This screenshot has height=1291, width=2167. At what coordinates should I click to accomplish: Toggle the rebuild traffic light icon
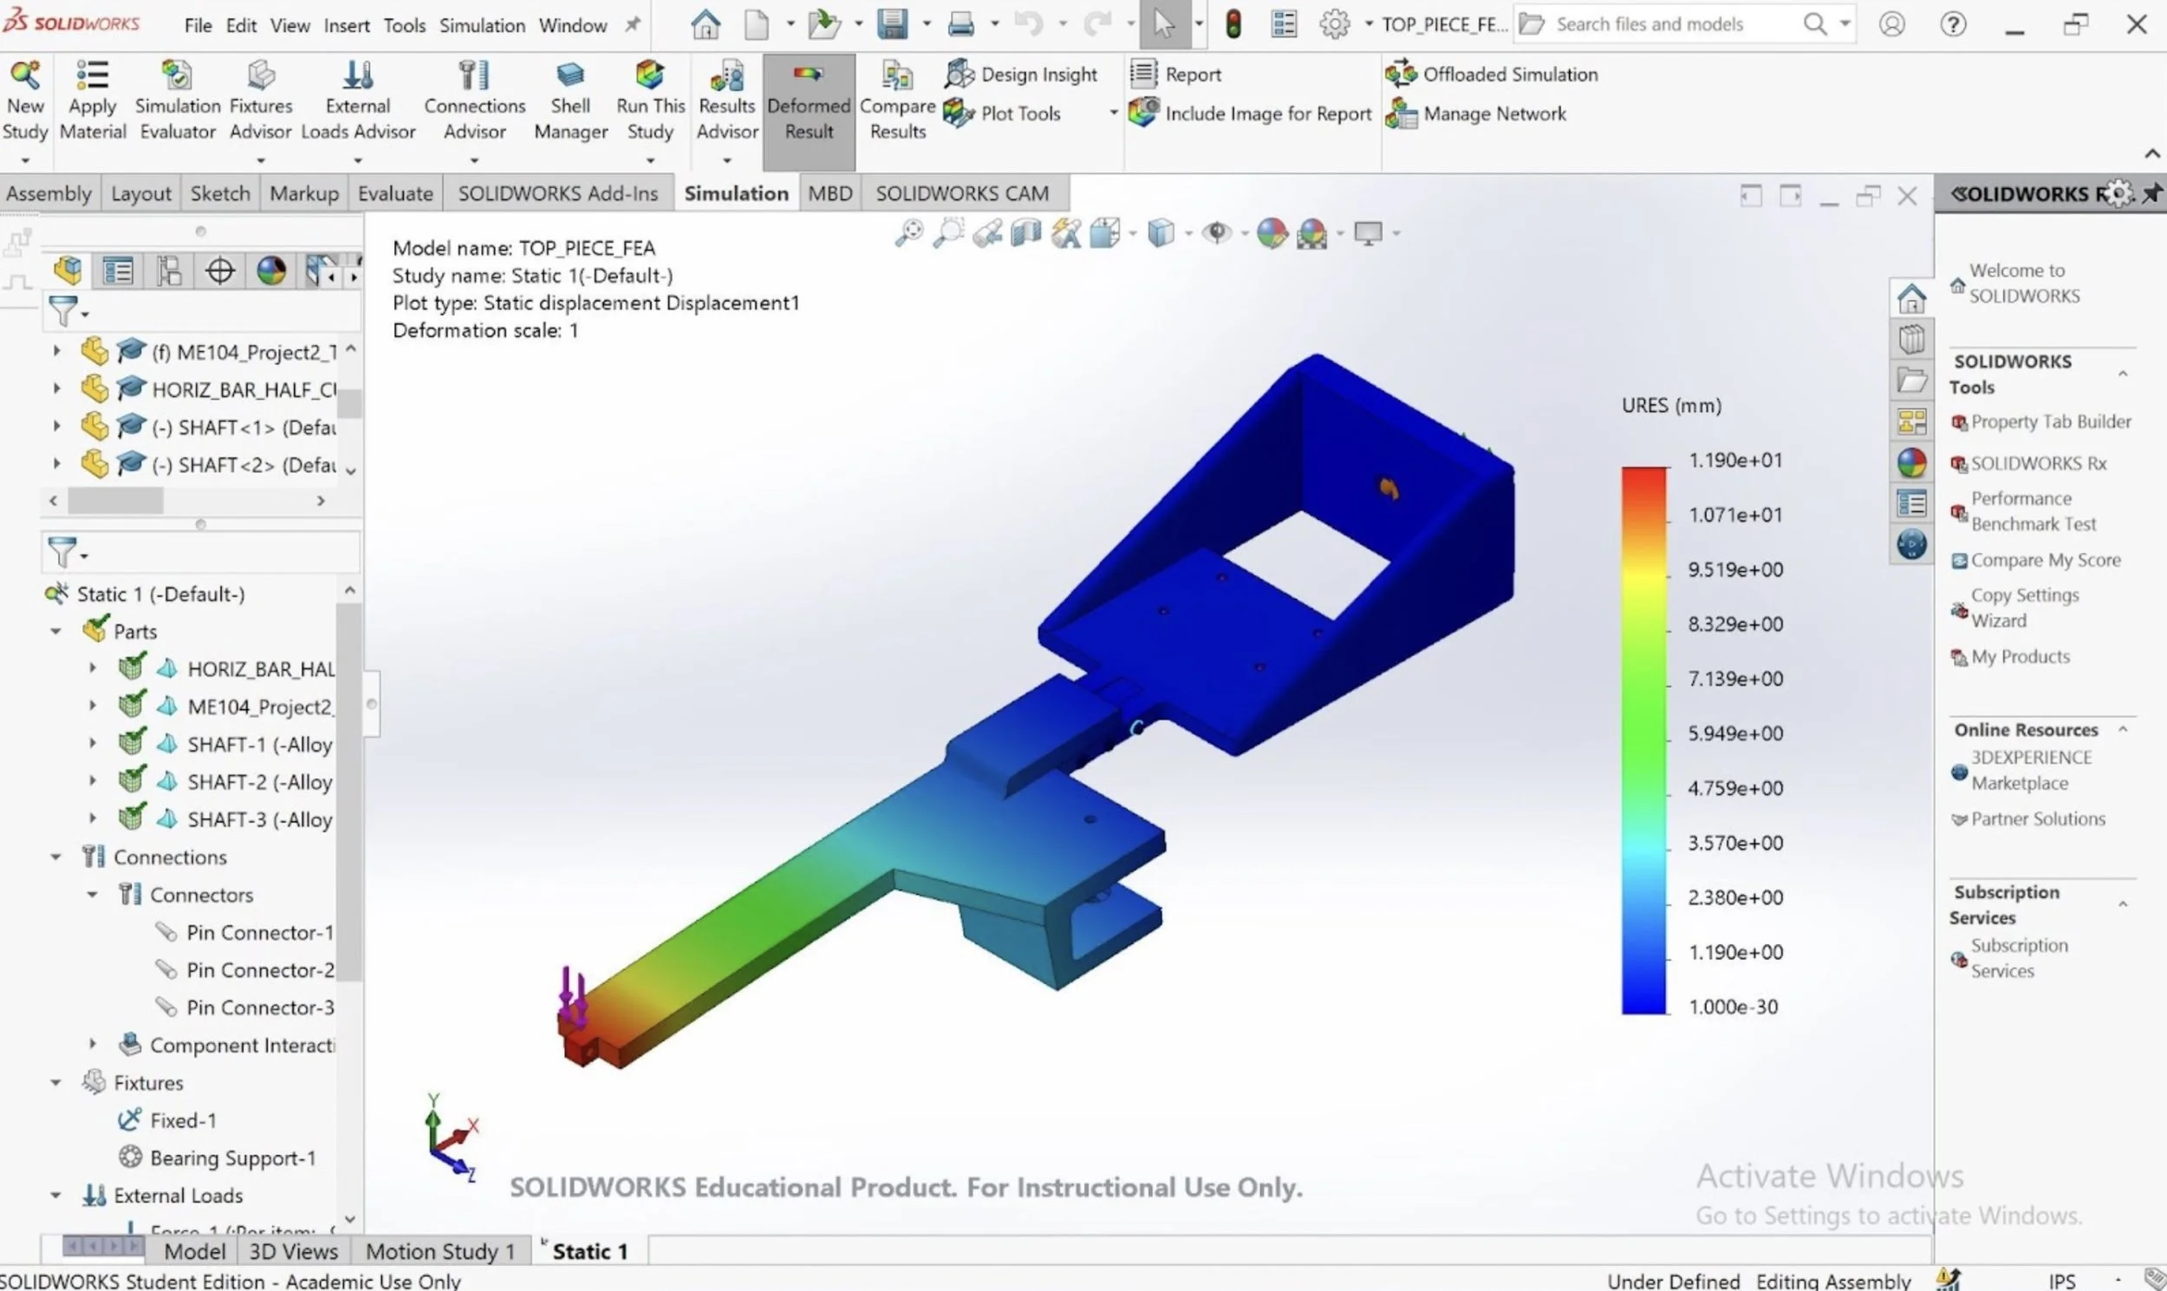tap(1233, 24)
